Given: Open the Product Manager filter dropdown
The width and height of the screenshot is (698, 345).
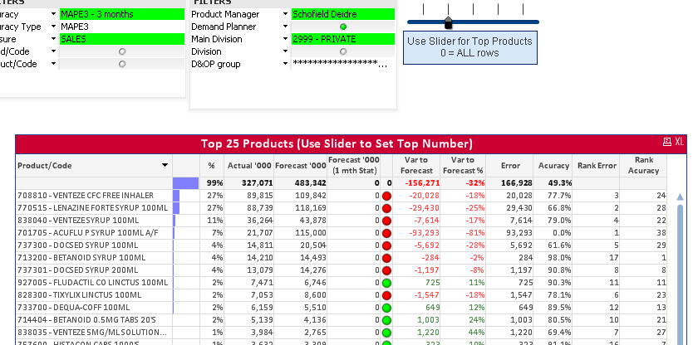Looking at the screenshot, I should [x=285, y=14].
